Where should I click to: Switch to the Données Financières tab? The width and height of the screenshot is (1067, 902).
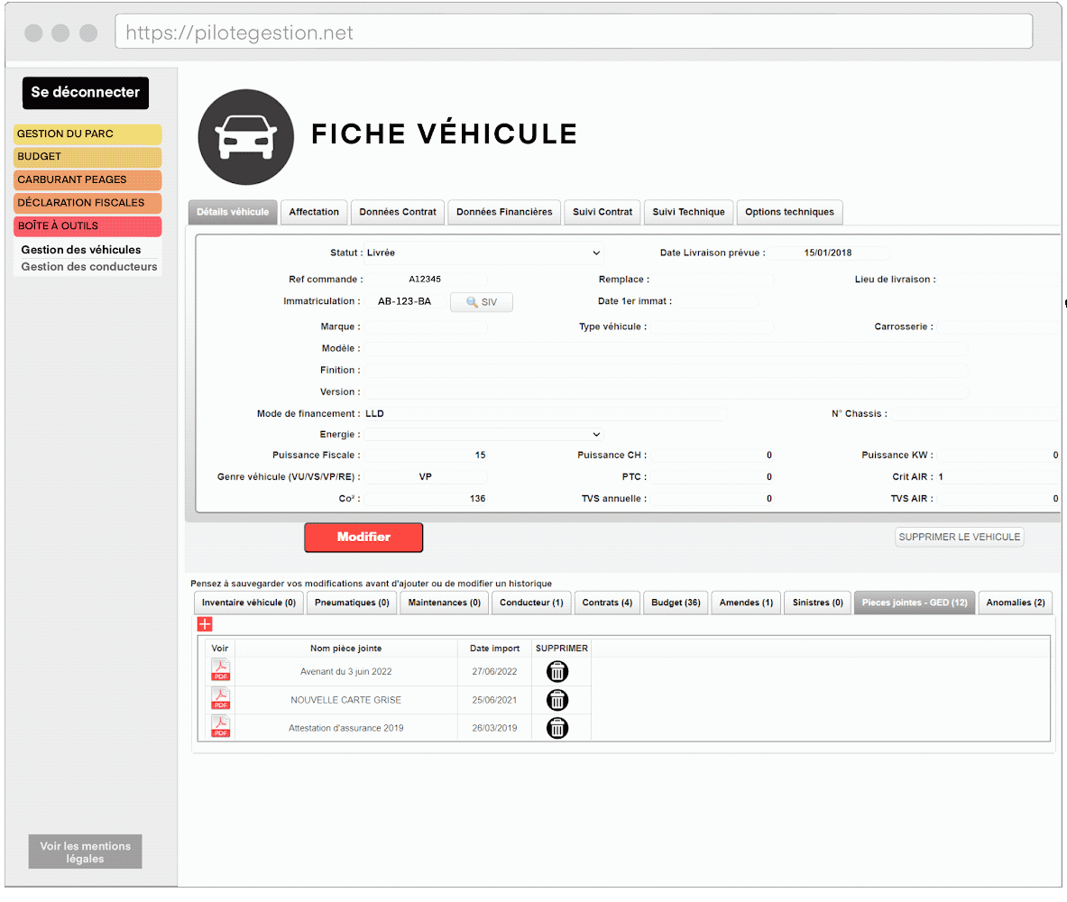pyautogui.click(x=503, y=212)
